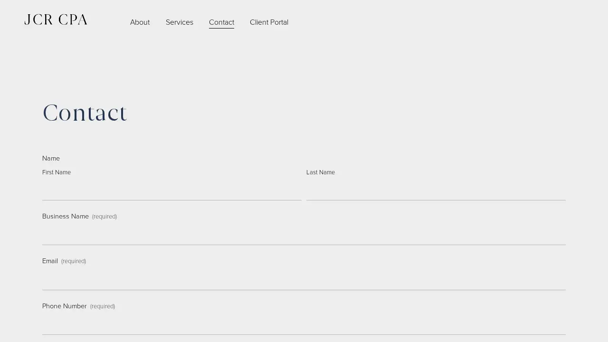Focus the First Name input field
Screen dimensions: 608x342
coord(172,190)
